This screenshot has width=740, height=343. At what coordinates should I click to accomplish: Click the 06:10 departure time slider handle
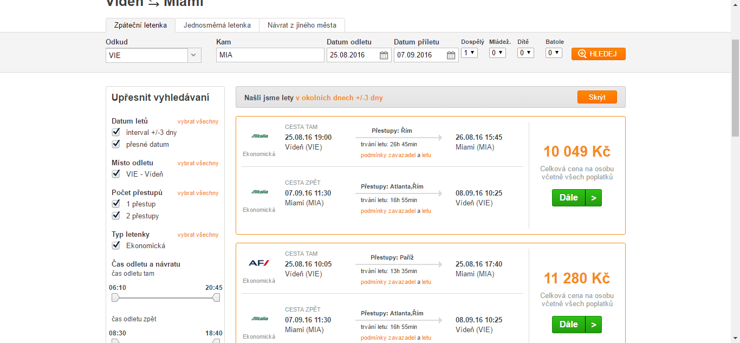(x=115, y=297)
